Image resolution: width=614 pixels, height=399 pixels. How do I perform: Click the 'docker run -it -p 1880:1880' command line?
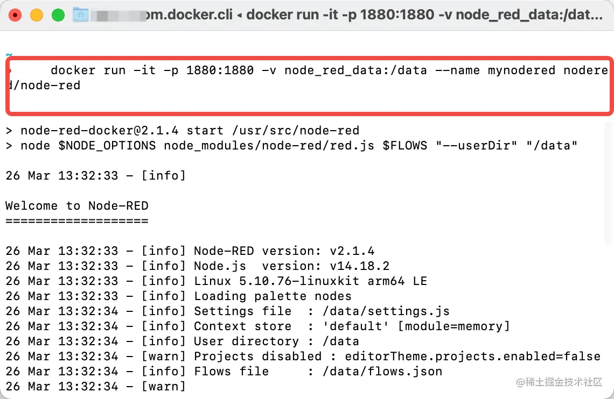(329, 70)
